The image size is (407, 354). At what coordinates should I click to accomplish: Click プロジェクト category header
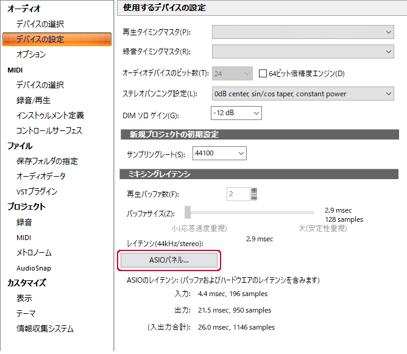coord(26,207)
